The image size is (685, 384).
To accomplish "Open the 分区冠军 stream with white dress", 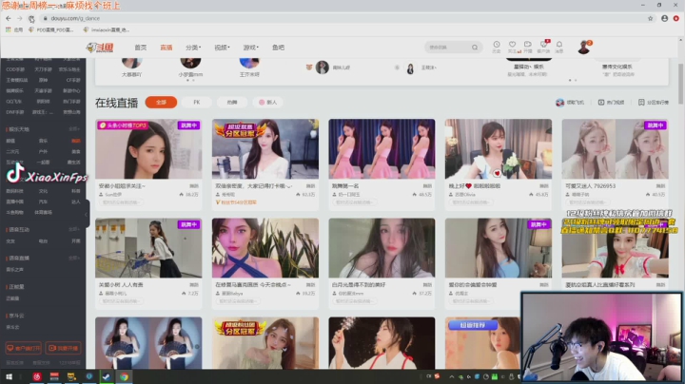I will [265, 149].
